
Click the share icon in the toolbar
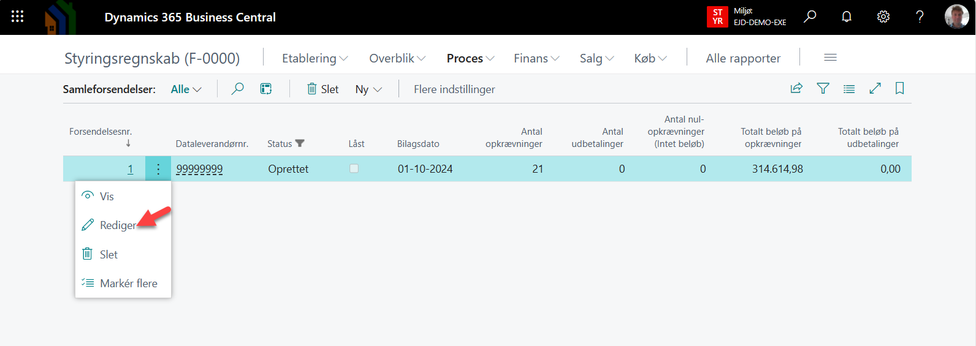tap(796, 88)
